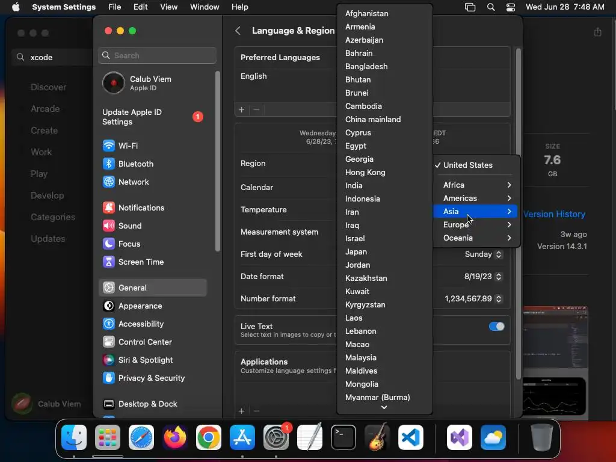Show more countries with bottom chevron

(x=384, y=407)
